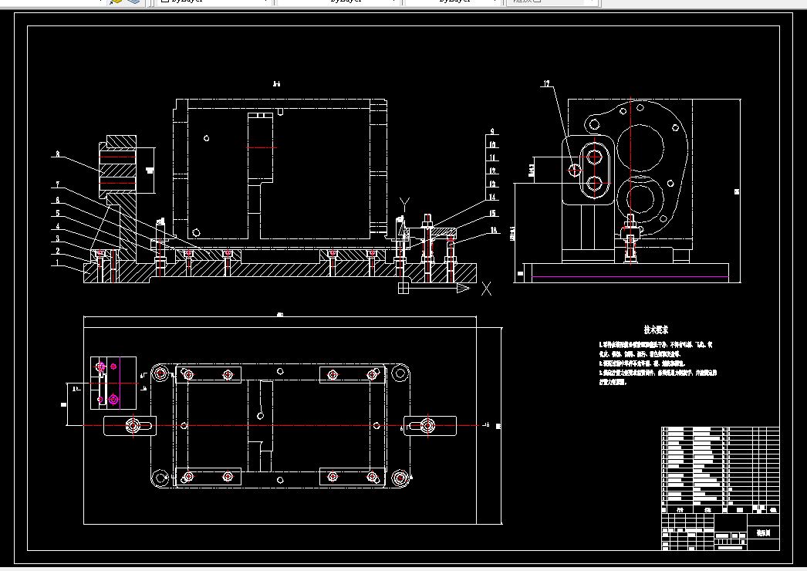The height and width of the screenshot is (571, 807).
Task: Select part balloon number 9
Action: tap(492, 132)
